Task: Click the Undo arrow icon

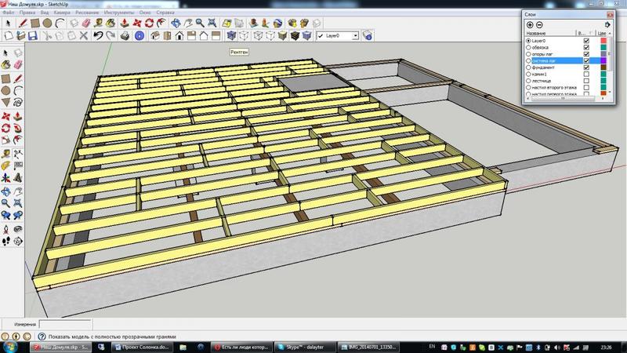Action: [99, 35]
